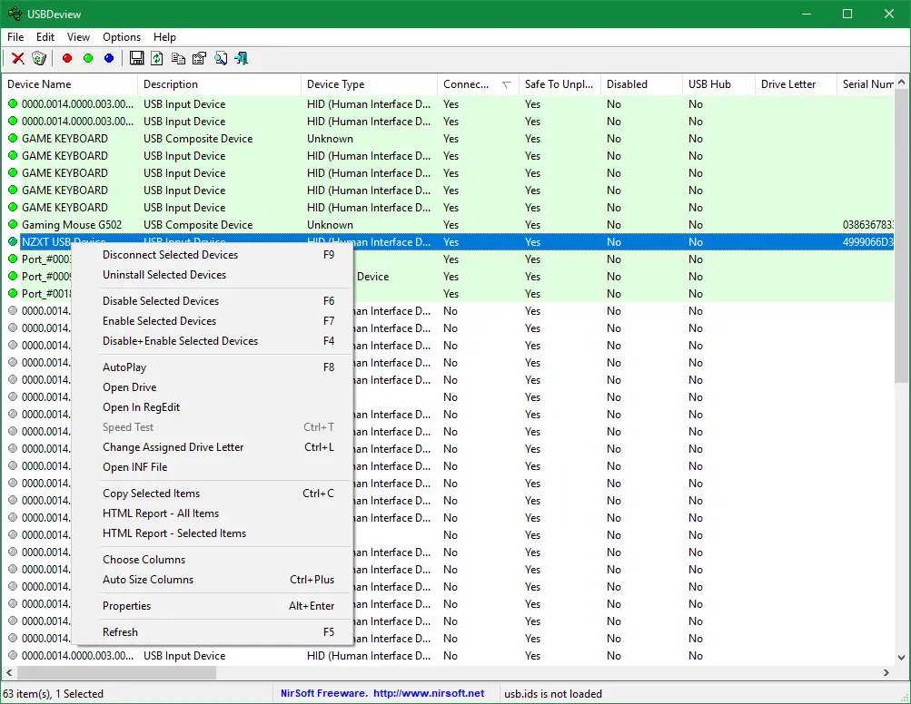Click the magnifier Find toolbar icon
The width and height of the screenshot is (911, 704).
(221, 59)
